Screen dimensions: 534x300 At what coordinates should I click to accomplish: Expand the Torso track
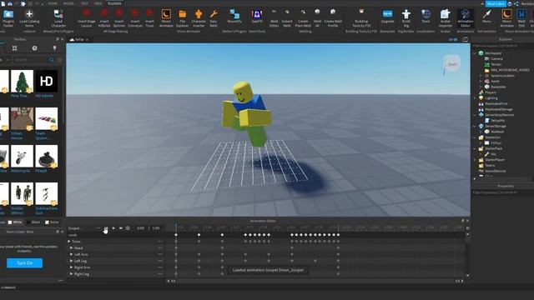(69, 242)
